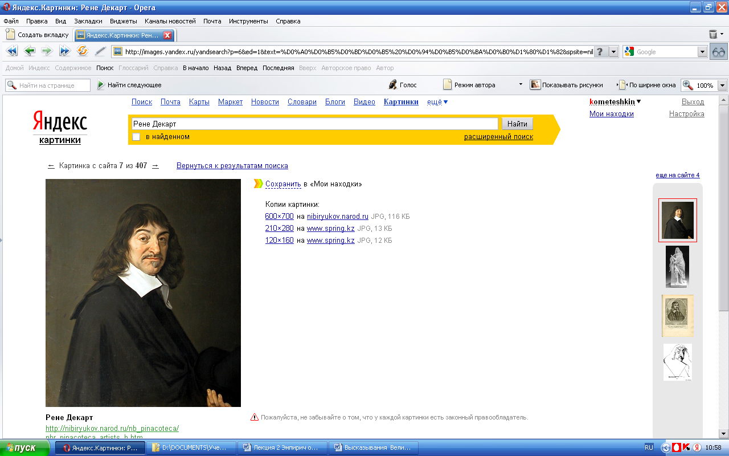
Task: Toggle Показывать рисунки show images
Action: (x=567, y=85)
